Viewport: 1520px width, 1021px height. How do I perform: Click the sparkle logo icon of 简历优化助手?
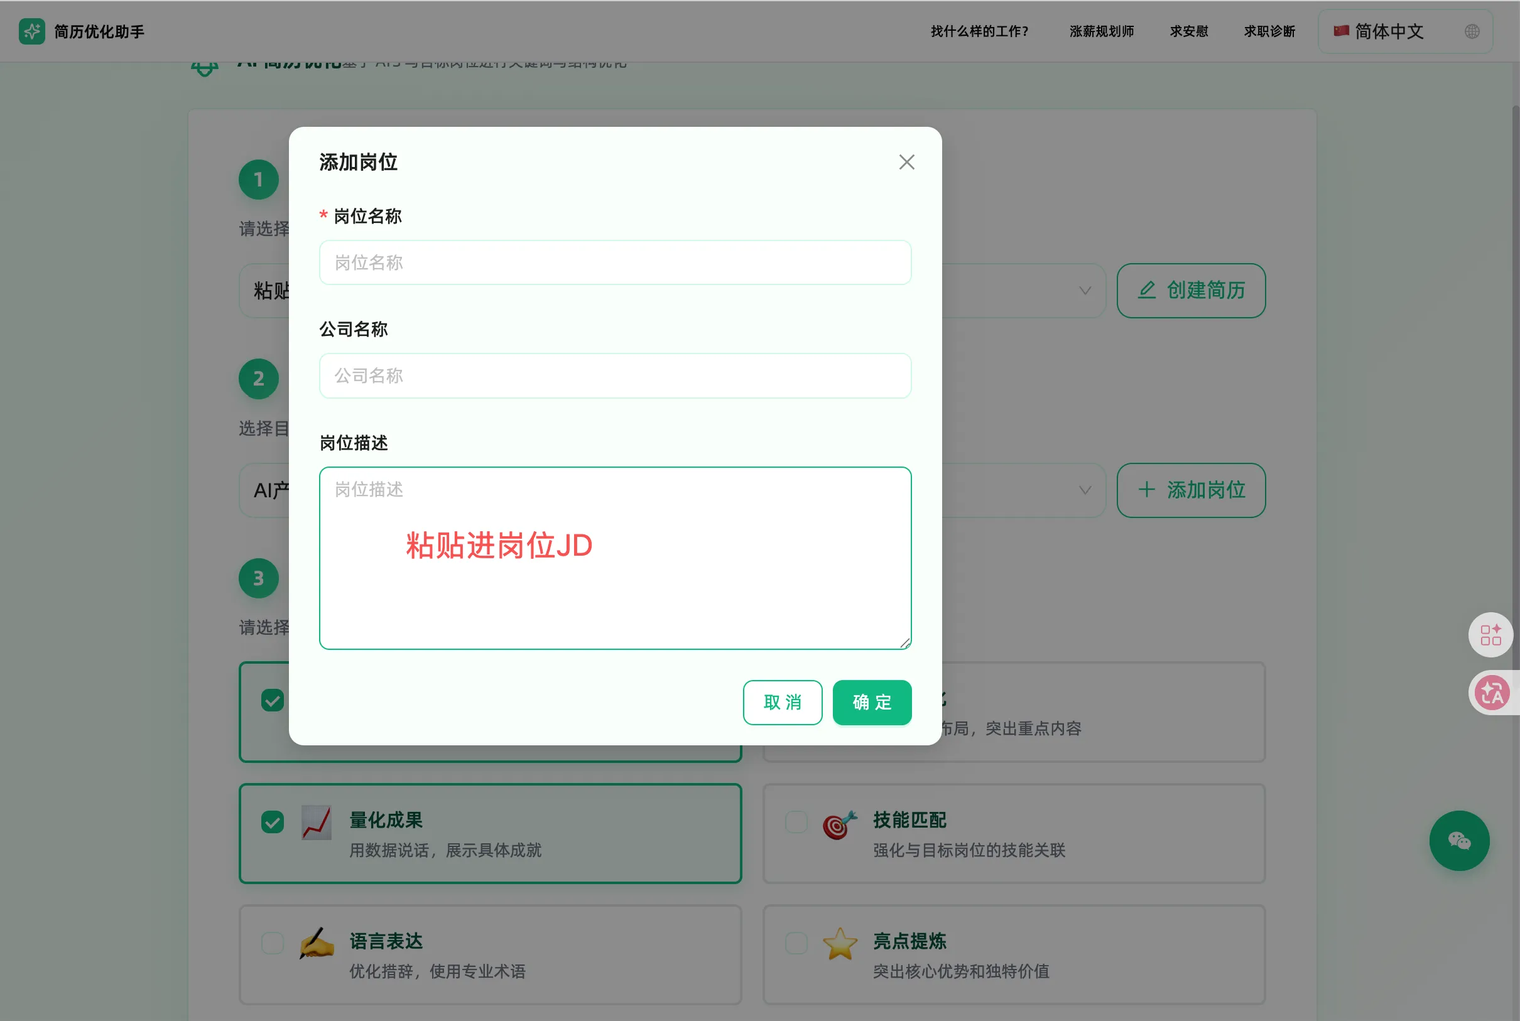31,31
